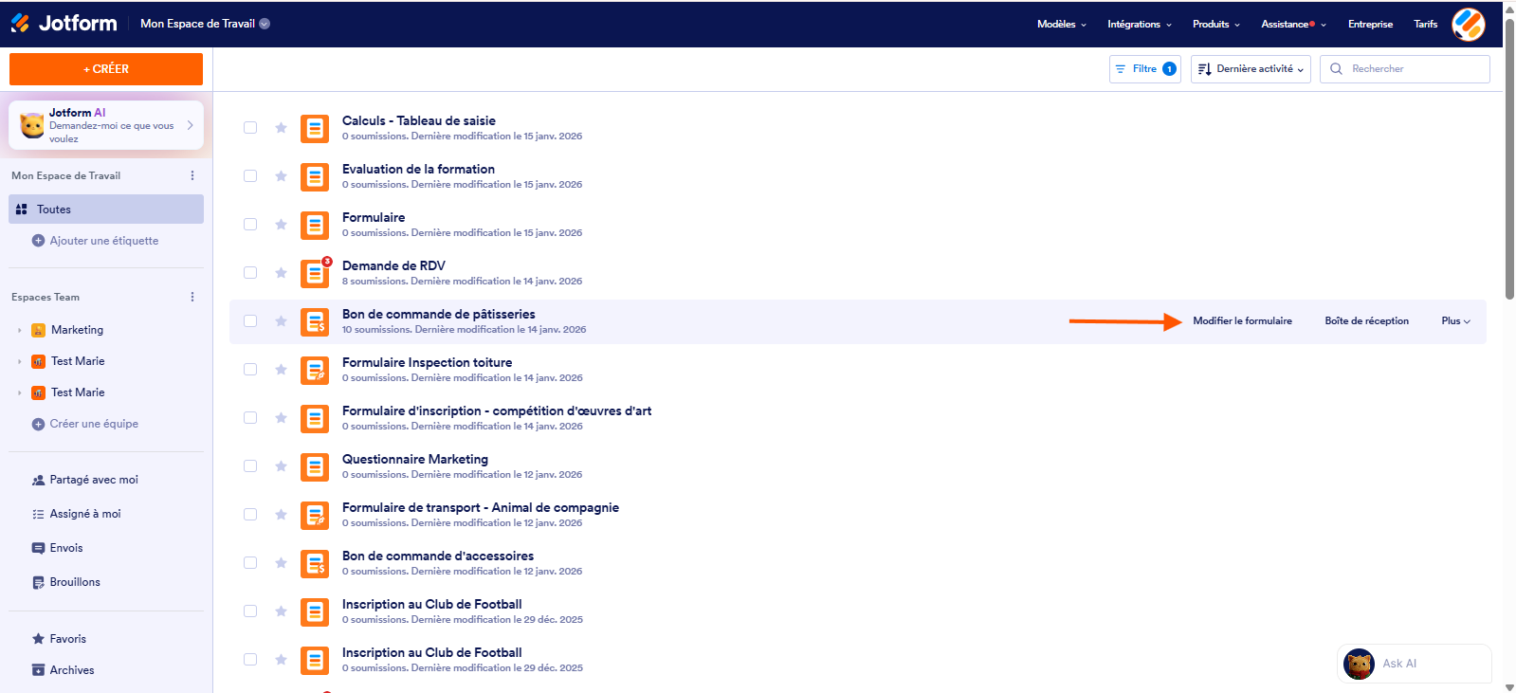1516x693 pixels.
Task: Click Modifier le formulaire
Action: pos(1242,321)
